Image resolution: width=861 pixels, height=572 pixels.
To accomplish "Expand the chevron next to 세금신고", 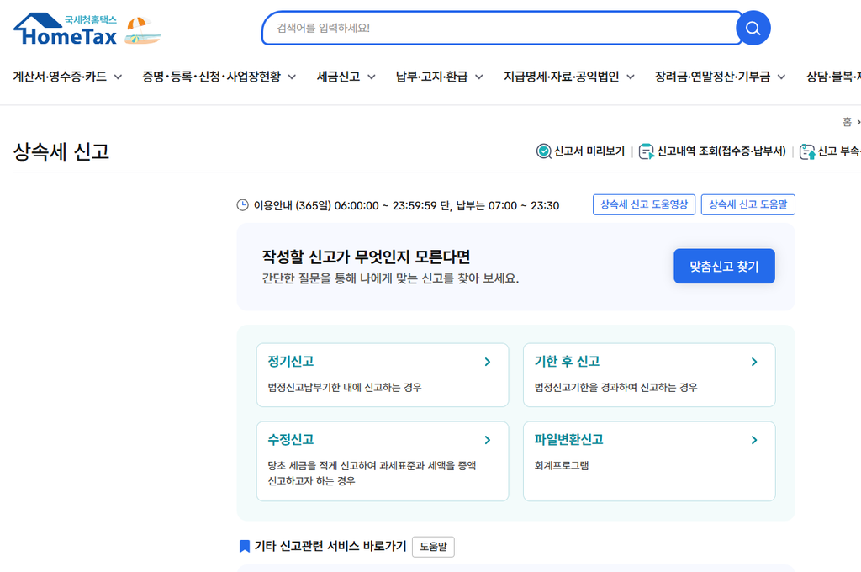I will [x=372, y=77].
